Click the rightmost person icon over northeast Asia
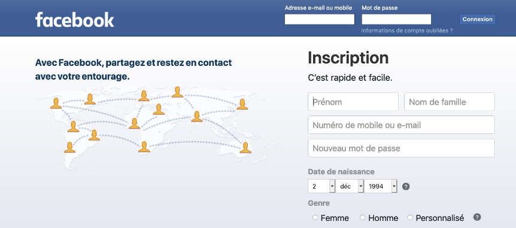This screenshot has width=516, height=228. tap(242, 104)
